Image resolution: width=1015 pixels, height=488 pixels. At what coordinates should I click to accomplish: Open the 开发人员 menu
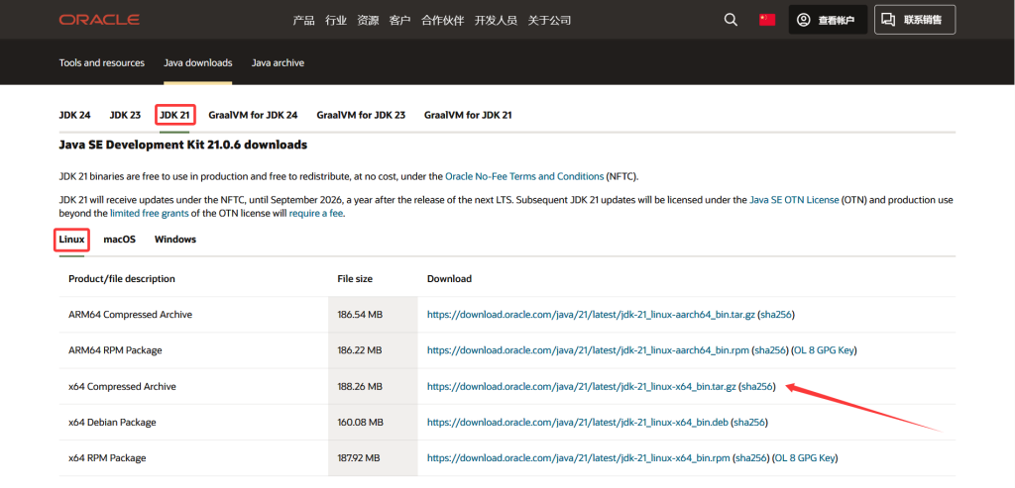(x=496, y=20)
